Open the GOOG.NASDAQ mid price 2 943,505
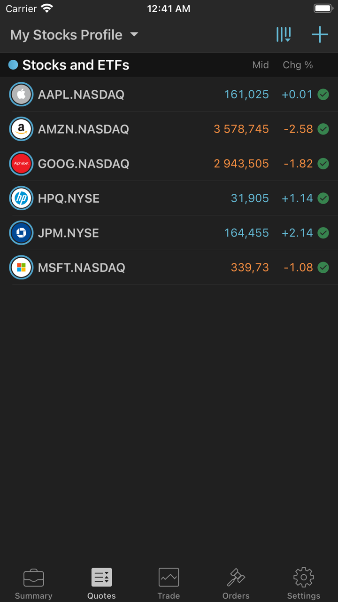 241,164
